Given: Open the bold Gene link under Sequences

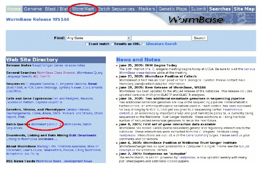Looking at the screenshot, I should (x=92, y=84).
